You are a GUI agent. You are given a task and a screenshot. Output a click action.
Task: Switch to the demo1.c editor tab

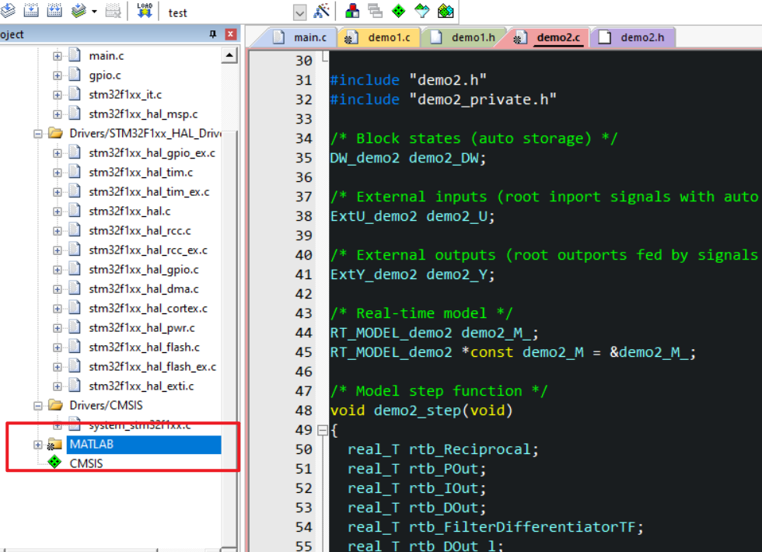[378, 37]
